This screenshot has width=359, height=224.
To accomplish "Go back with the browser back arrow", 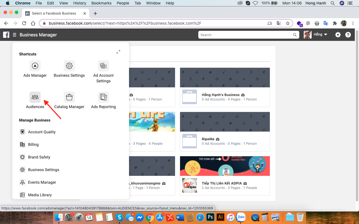I will point(6,23).
